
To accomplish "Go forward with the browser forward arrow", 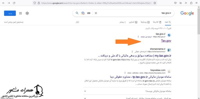I will pyautogui.click(x=9, y=3).
